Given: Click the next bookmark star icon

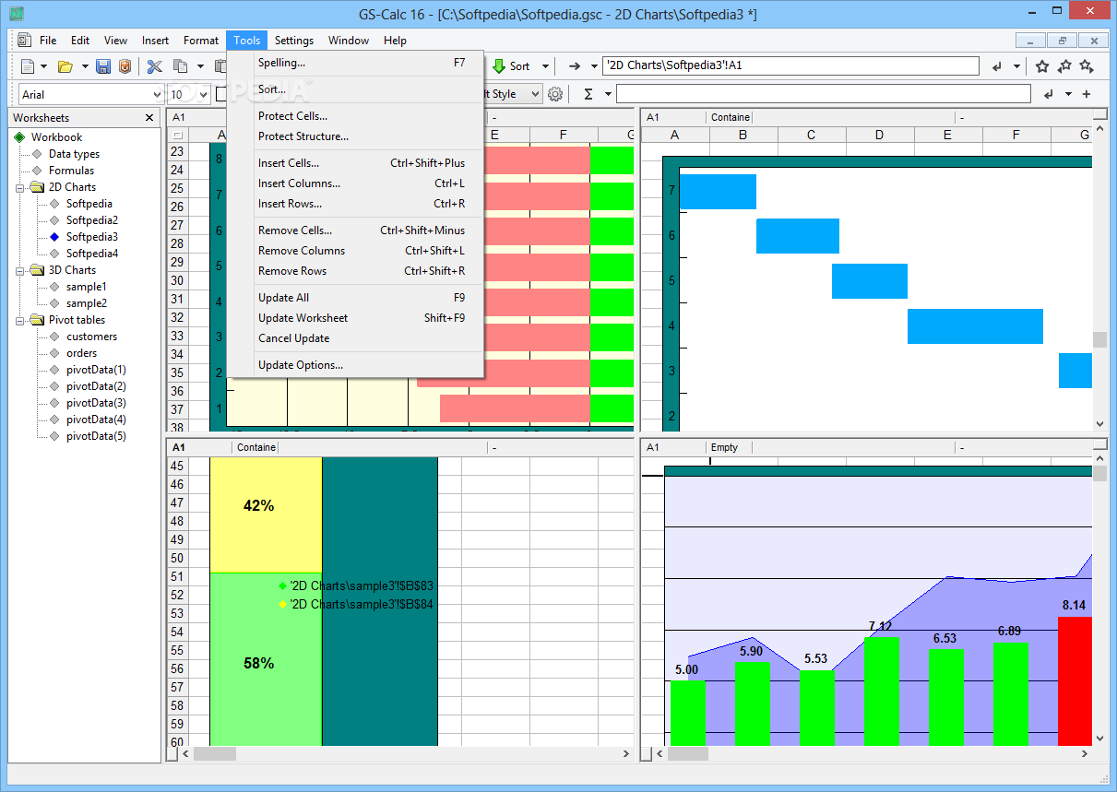Looking at the screenshot, I should [1087, 66].
